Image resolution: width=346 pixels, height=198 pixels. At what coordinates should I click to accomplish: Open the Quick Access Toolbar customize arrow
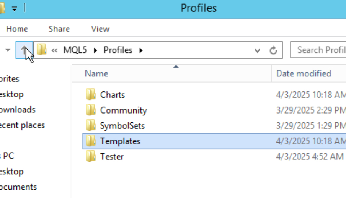(x=14, y=8)
